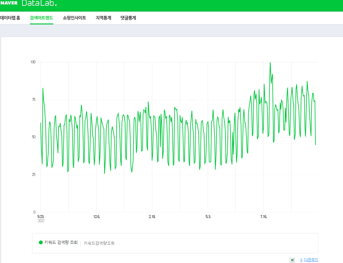This screenshot has width=343, height=263.
Task: Click the 2.18 date axis label
Action: [152, 217]
